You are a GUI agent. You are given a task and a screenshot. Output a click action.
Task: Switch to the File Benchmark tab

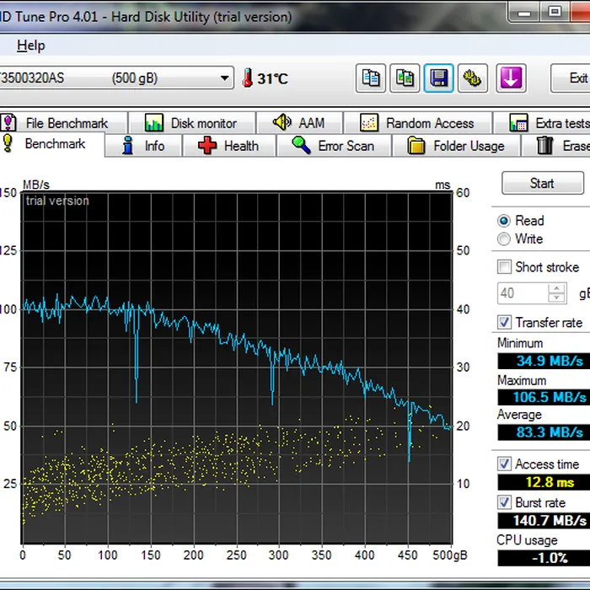click(63, 123)
